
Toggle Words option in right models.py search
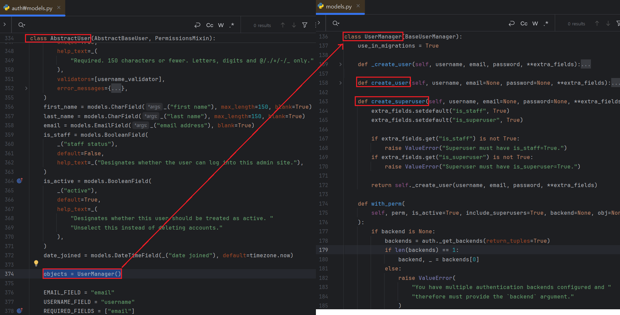pyautogui.click(x=535, y=24)
